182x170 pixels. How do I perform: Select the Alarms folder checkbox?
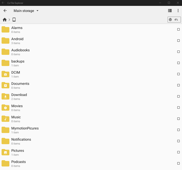178,29
